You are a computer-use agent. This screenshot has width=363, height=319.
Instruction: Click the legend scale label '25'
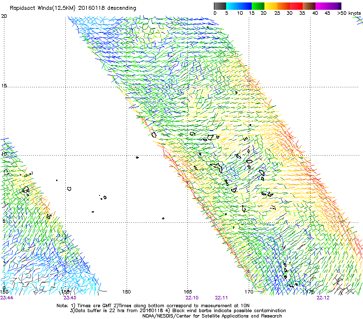277,13
